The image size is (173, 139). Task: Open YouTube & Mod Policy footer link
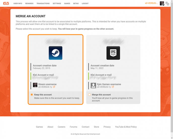pos(126,127)
